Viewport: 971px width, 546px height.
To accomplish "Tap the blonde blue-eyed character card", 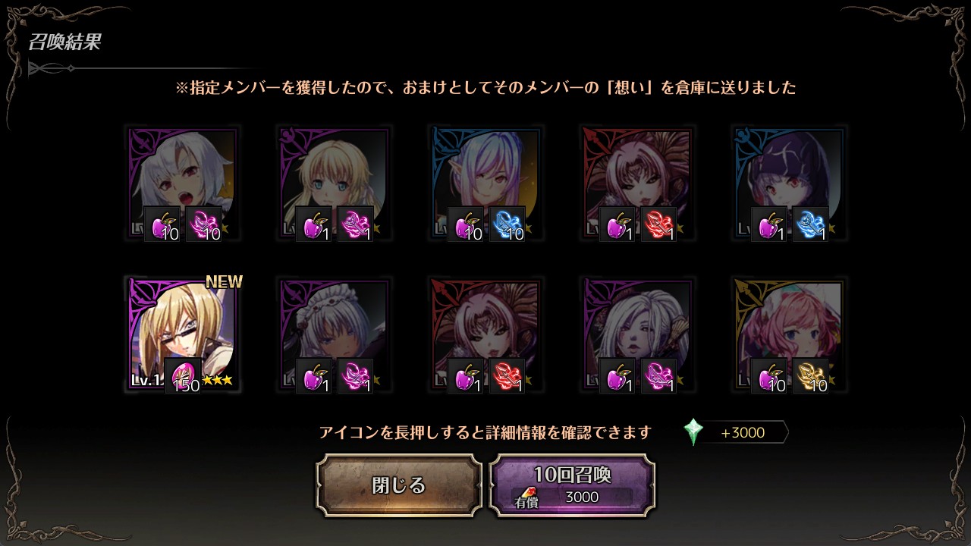I will point(335,183).
